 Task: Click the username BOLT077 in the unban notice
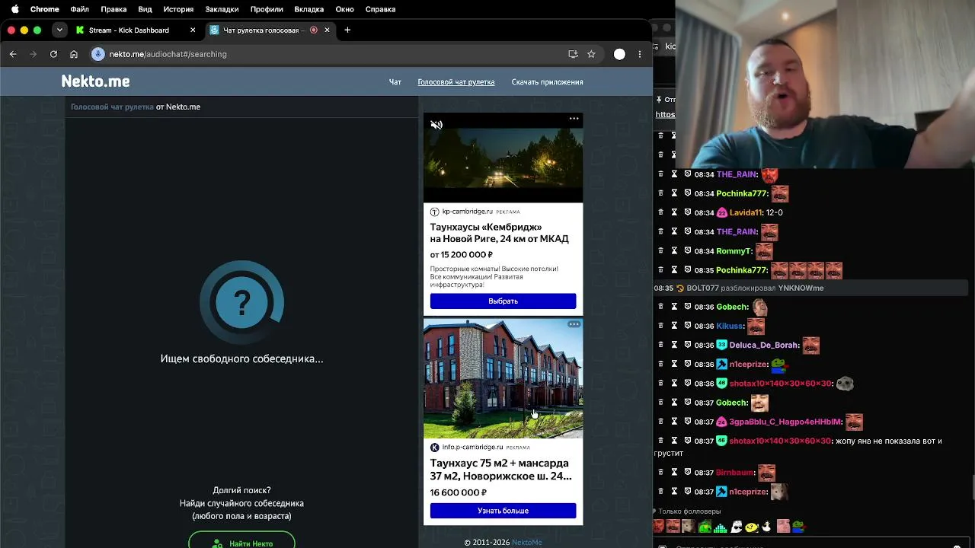click(702, 288)
